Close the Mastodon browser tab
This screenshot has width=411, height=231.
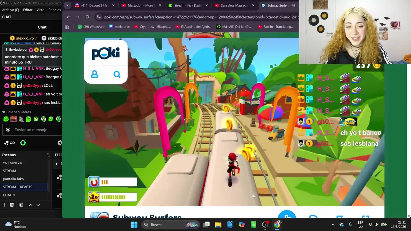[160, 5]
